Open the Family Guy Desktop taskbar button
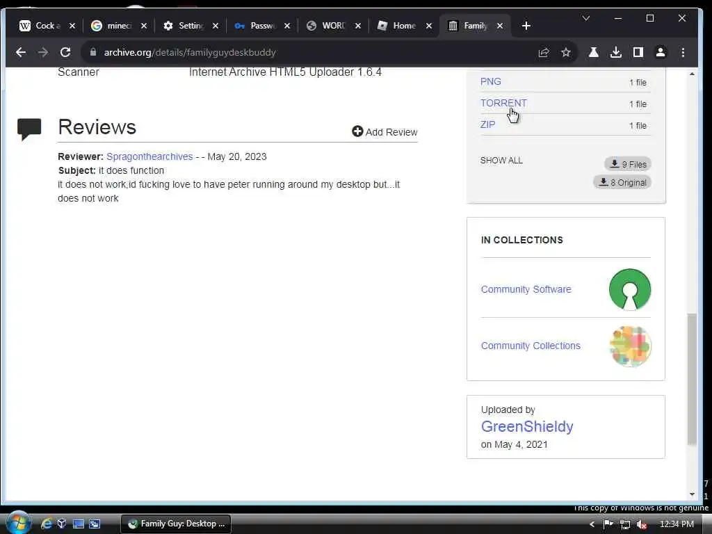Viewport: 712px width, 534px height. pyautogui.click(x=176, y=524)
